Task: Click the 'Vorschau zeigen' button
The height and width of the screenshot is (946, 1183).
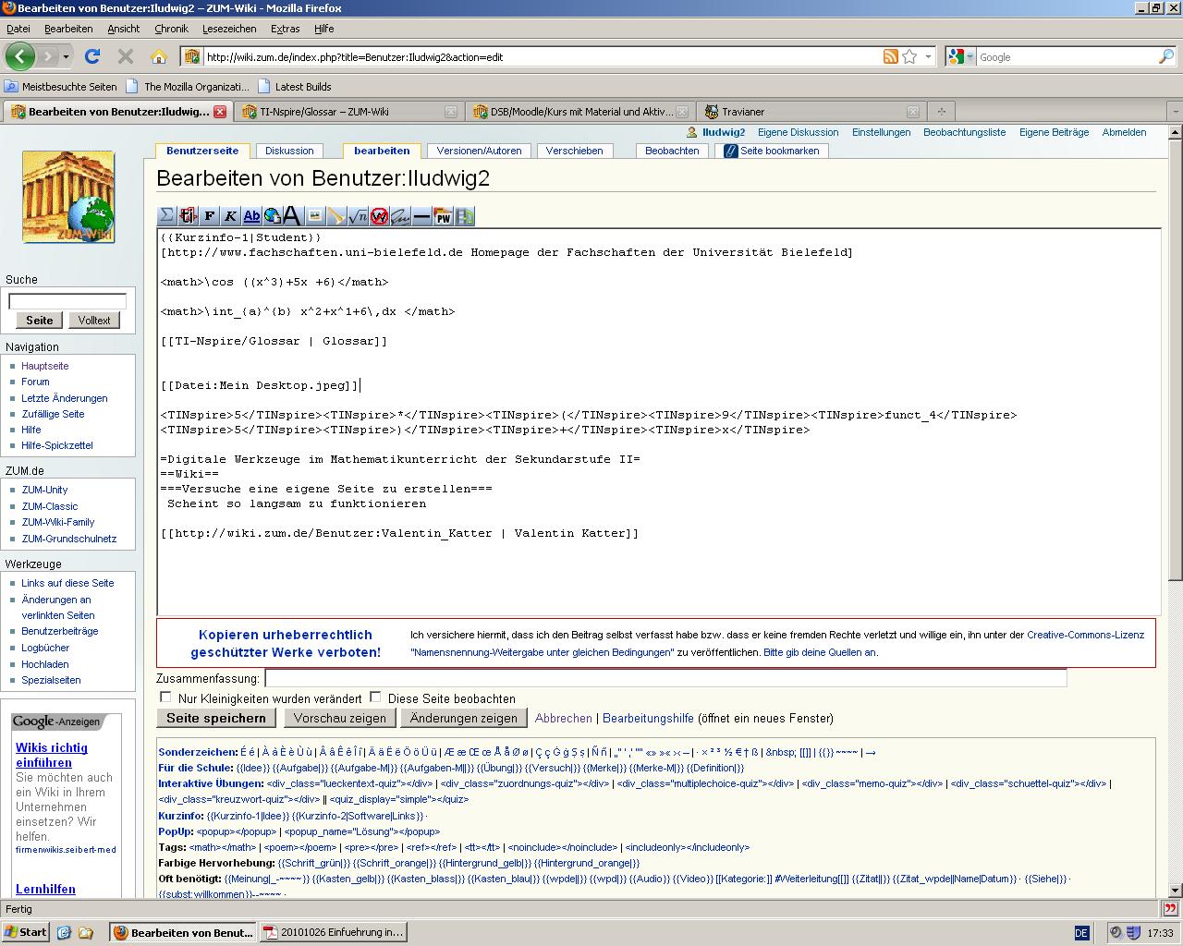Action: point(340,718)
